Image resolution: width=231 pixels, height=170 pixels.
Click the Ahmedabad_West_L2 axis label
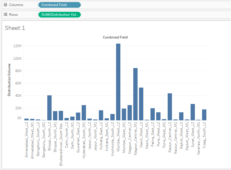point(27,140)
